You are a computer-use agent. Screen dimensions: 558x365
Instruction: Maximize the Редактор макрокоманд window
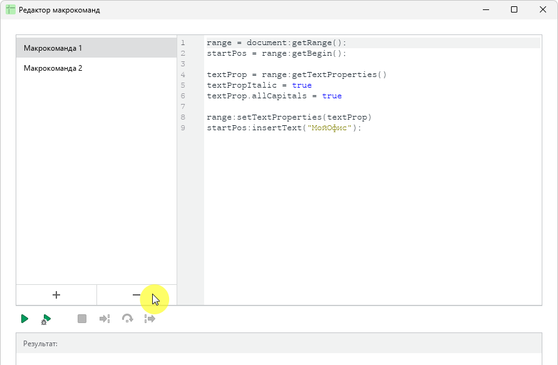(514, 9)
